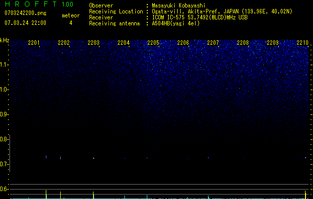Click the 0.9 kHz axis label
Screen dimensions: 313x199
tap(3, 114)
